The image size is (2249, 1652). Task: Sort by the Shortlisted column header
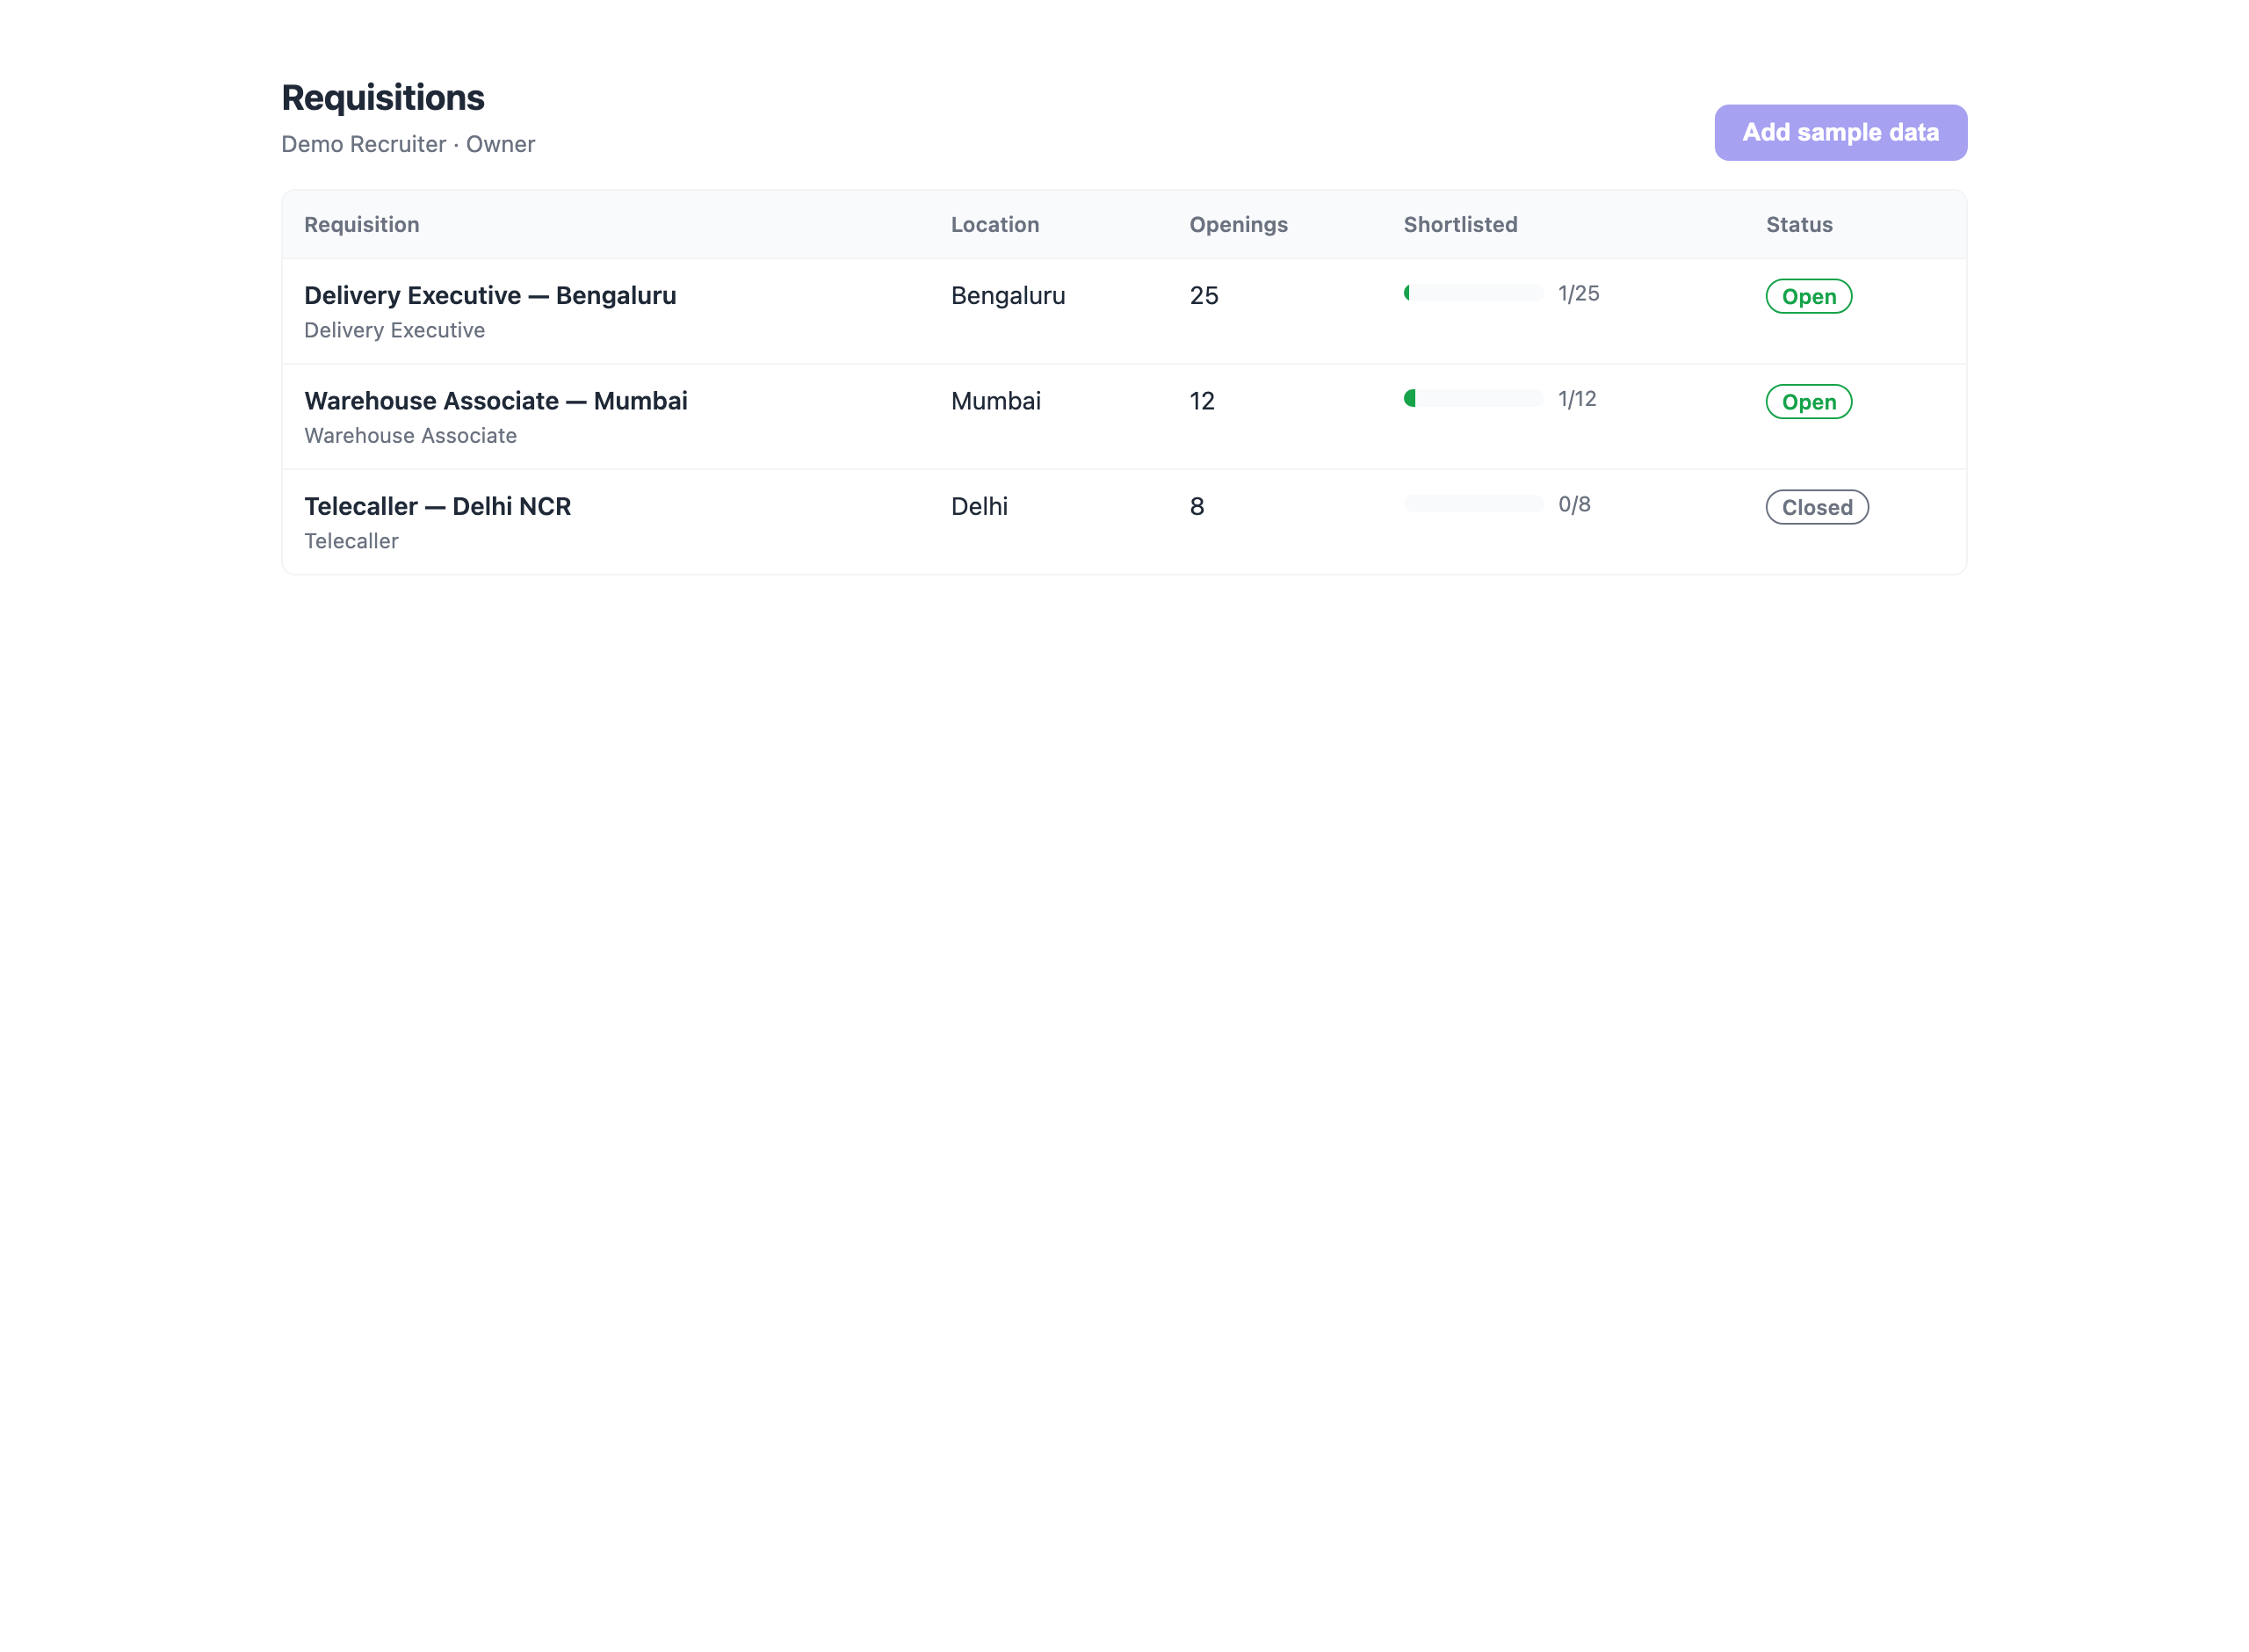point(1460,224)
